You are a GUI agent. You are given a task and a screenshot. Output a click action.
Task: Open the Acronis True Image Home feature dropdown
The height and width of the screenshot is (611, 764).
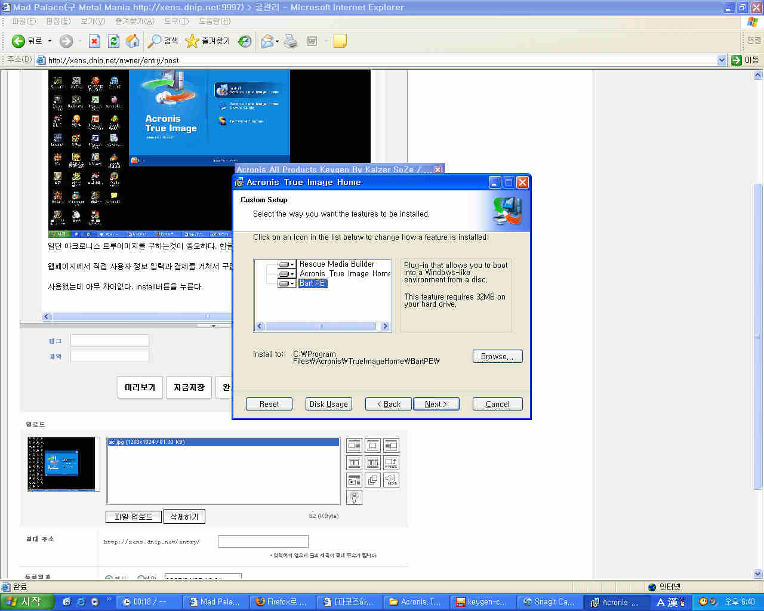(x=287, y=274)
